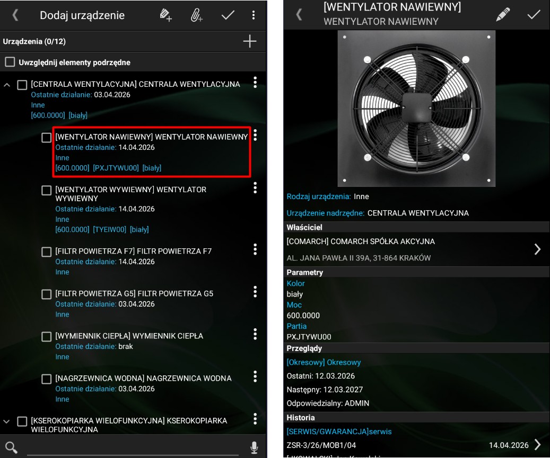This screenshot has width=550, height=458.
Task: Tap the fan device photo
Action: tap(416, 109)
